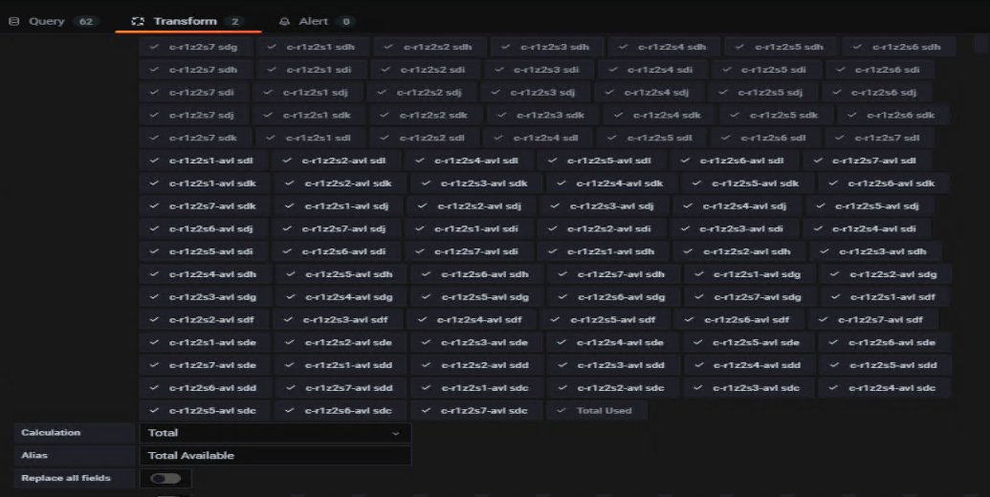Toggle field c-r1z2s5-avl sdi
This screenshot has width=990, height=497.
(204, 251)
